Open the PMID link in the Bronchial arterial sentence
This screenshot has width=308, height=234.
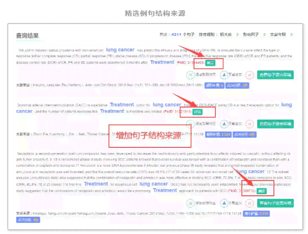click(x=177, y=112)
